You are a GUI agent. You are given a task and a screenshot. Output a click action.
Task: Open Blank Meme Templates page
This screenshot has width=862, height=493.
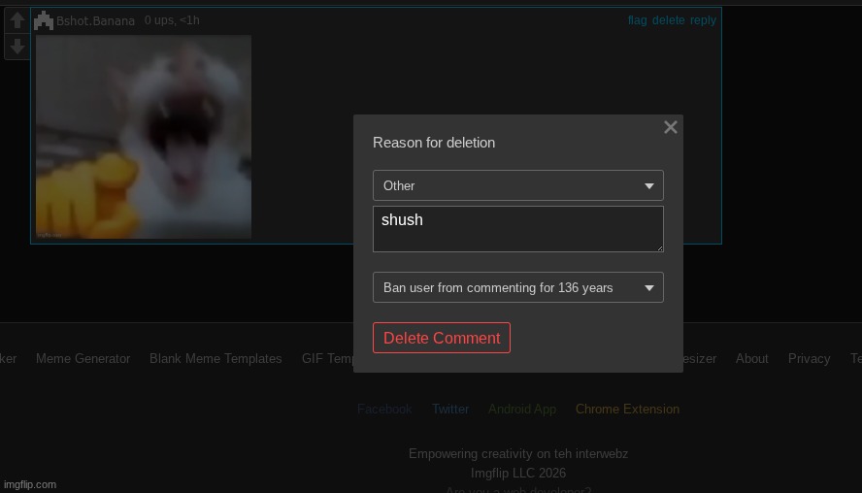[x=215, y=358]
